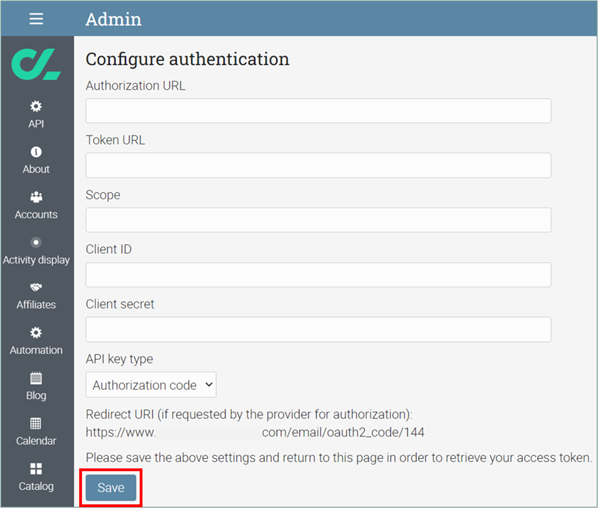This screenshot has height=508, width=598.
Task: Select the Activity display circle icon
Action: point(36,242)
